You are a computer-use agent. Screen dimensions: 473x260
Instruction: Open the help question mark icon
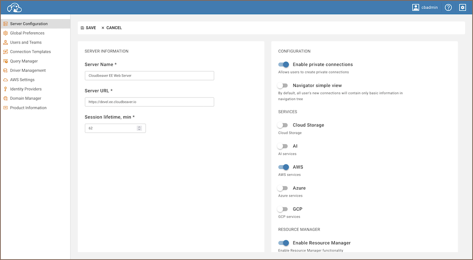448,7
